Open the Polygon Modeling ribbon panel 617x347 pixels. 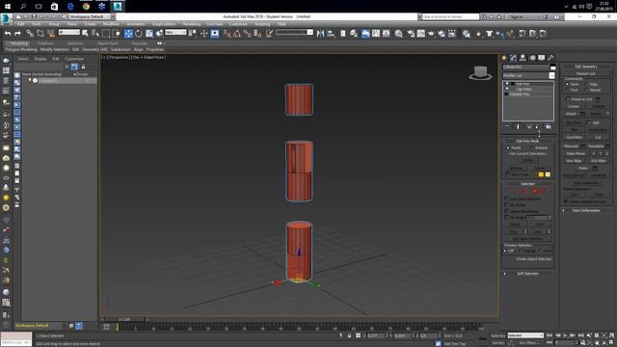click(21, 49)
